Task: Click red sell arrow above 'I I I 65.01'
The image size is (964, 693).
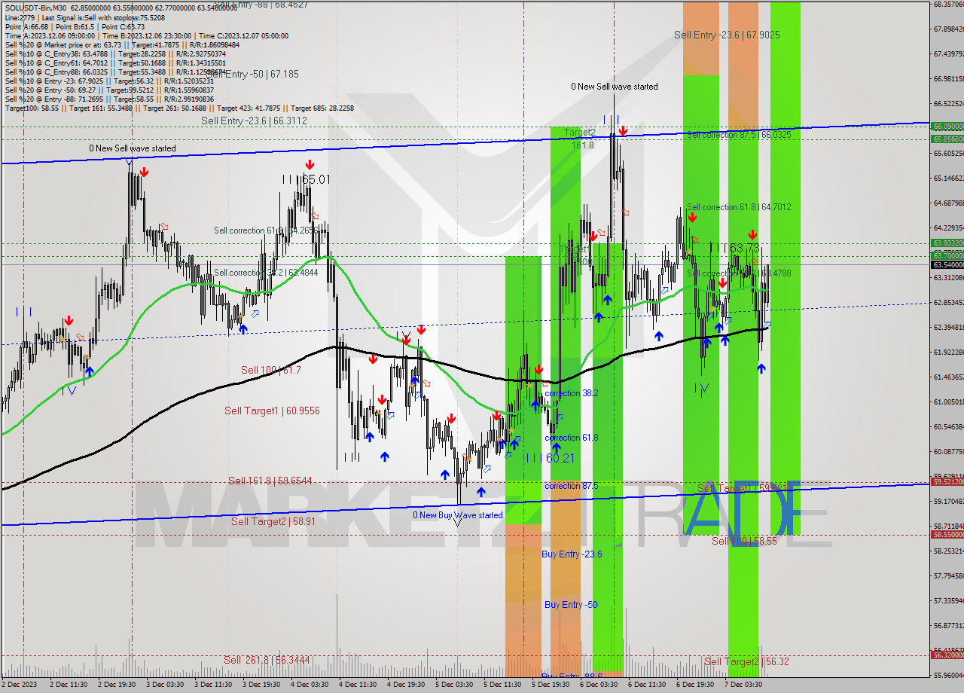Action: pos(310,164)
